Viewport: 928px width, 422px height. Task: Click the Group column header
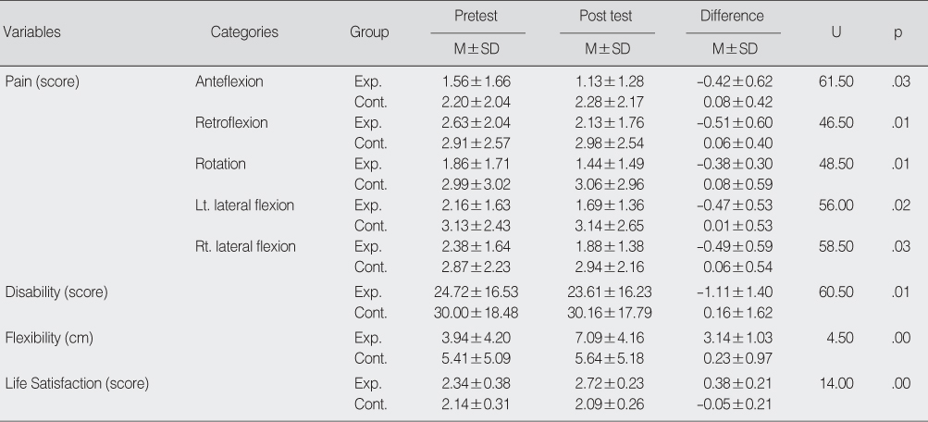point(369,32)
